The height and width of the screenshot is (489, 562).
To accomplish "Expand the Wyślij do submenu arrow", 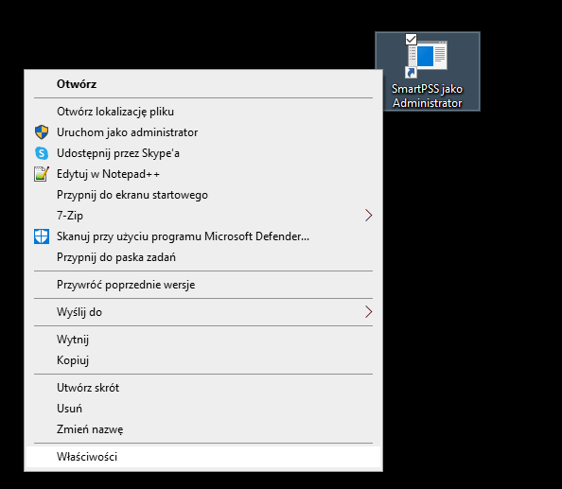I will point(368,312).
